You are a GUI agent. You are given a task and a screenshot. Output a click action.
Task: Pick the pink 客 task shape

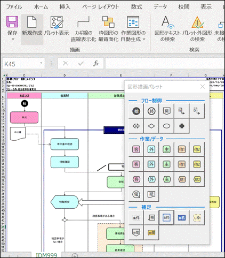(136, 149)
